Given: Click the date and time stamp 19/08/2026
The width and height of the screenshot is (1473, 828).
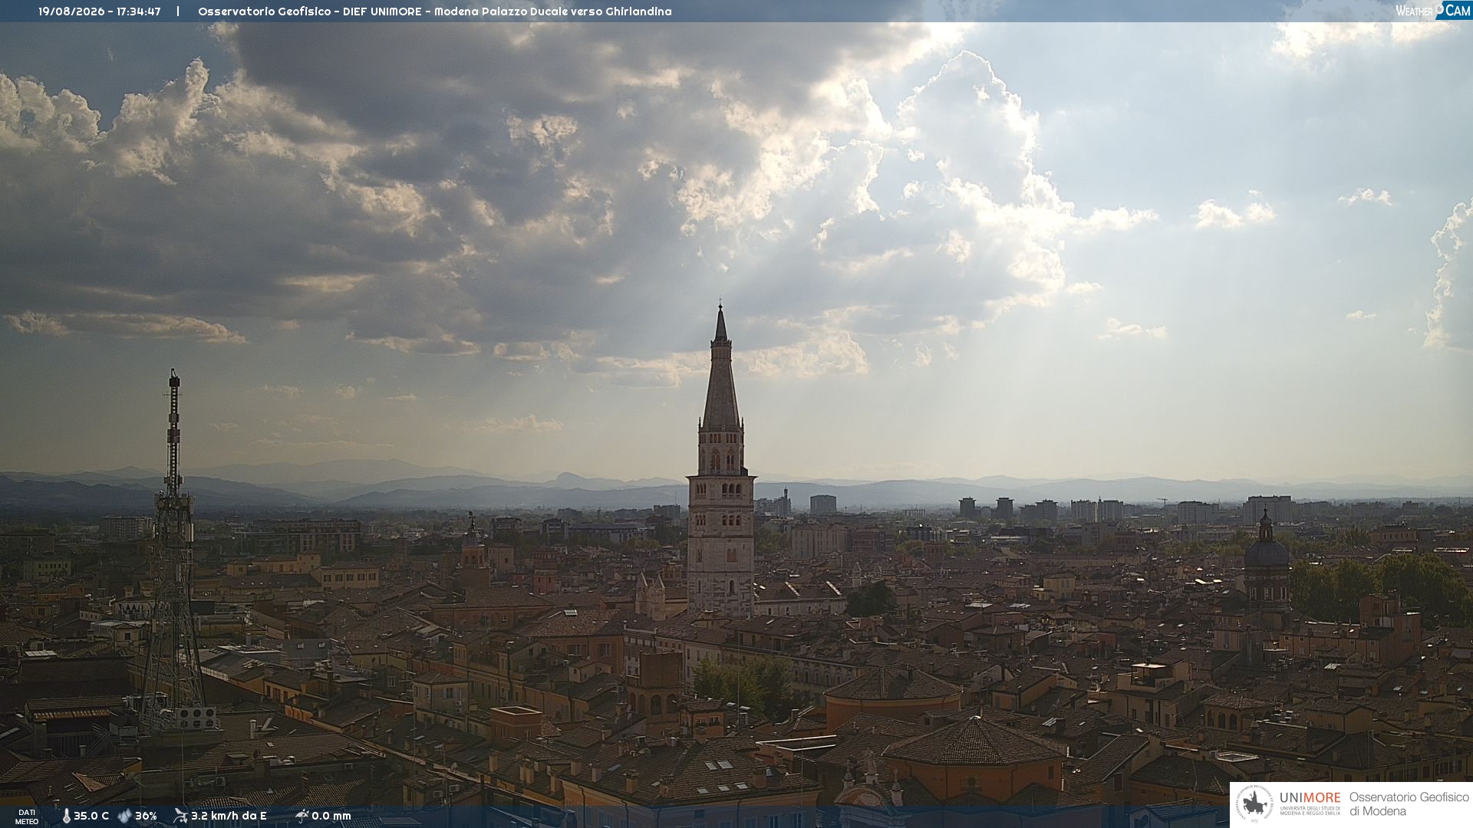Looking at the screenshot, I should (x=100, y=11).
